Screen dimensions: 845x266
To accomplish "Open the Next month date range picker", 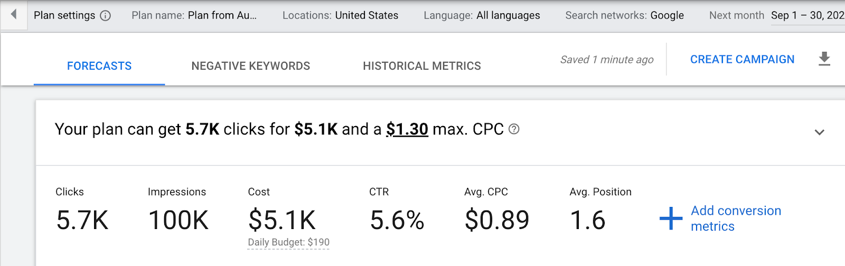I will point(807,16).
